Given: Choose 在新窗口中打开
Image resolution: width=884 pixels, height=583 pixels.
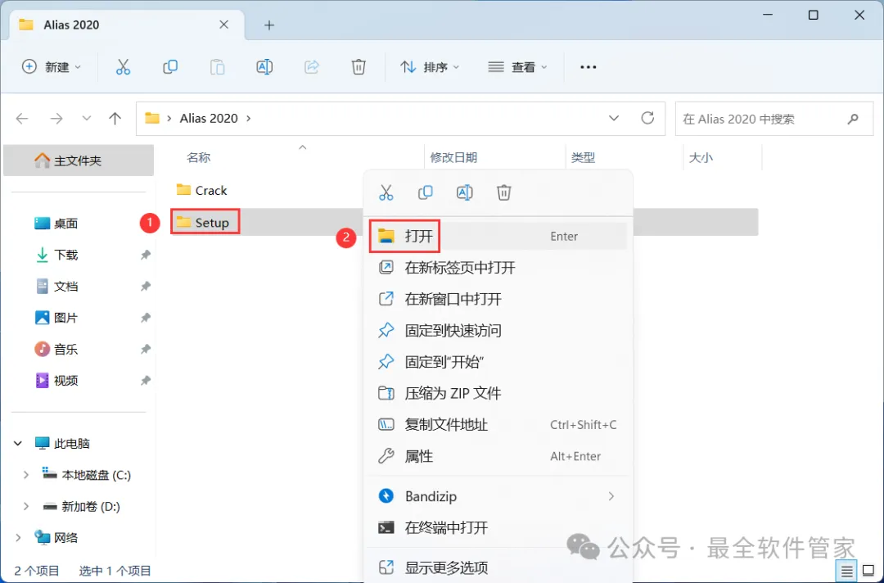Looking at the screenshot, I should [x=498, y=299].
